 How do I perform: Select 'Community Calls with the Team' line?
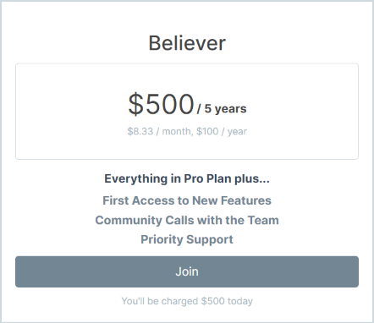187,220
